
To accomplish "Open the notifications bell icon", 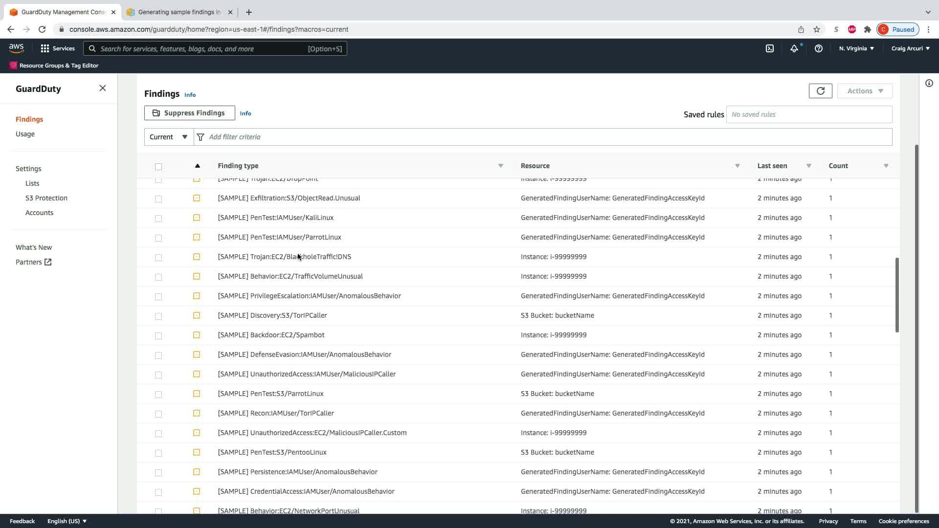I will pyautogui.click(x=794, y=48).
